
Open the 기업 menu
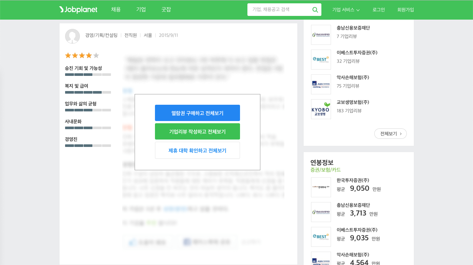click(x=141, y=10)
